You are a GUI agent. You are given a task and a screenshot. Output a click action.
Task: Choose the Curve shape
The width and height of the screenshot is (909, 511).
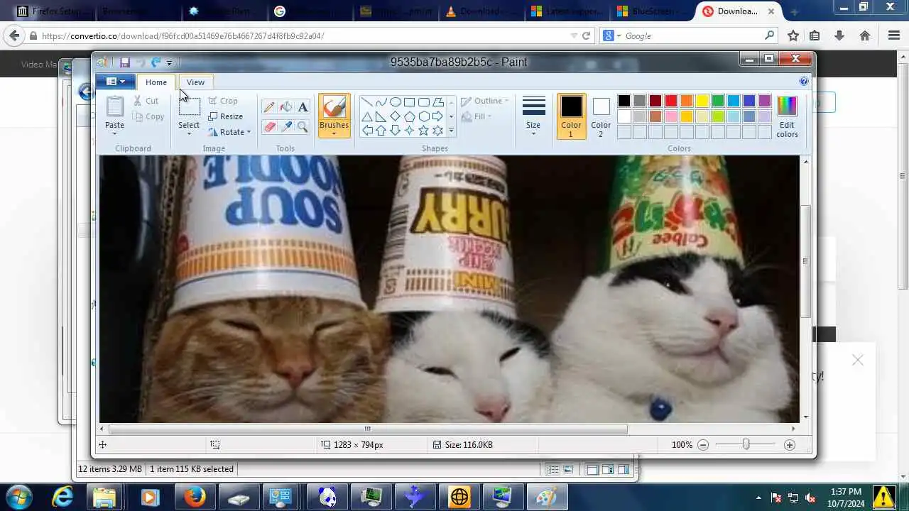[381, 102]
